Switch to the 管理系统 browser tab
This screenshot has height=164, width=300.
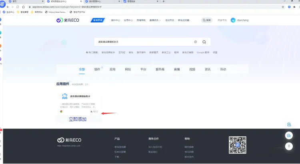coord(141,1)
